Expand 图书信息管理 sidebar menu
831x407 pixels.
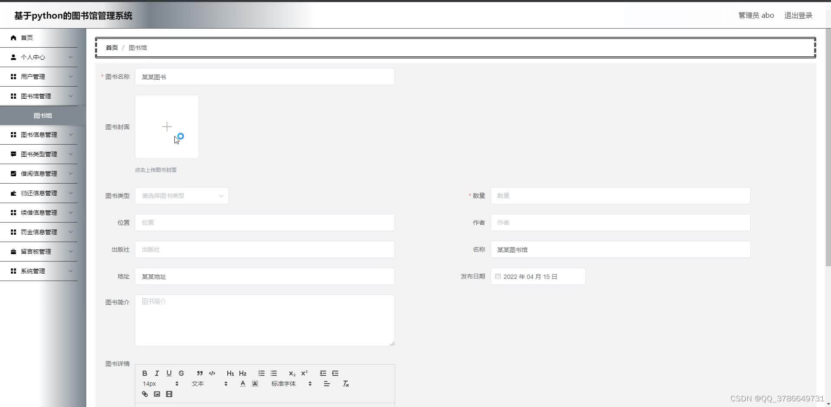(39, 135)
